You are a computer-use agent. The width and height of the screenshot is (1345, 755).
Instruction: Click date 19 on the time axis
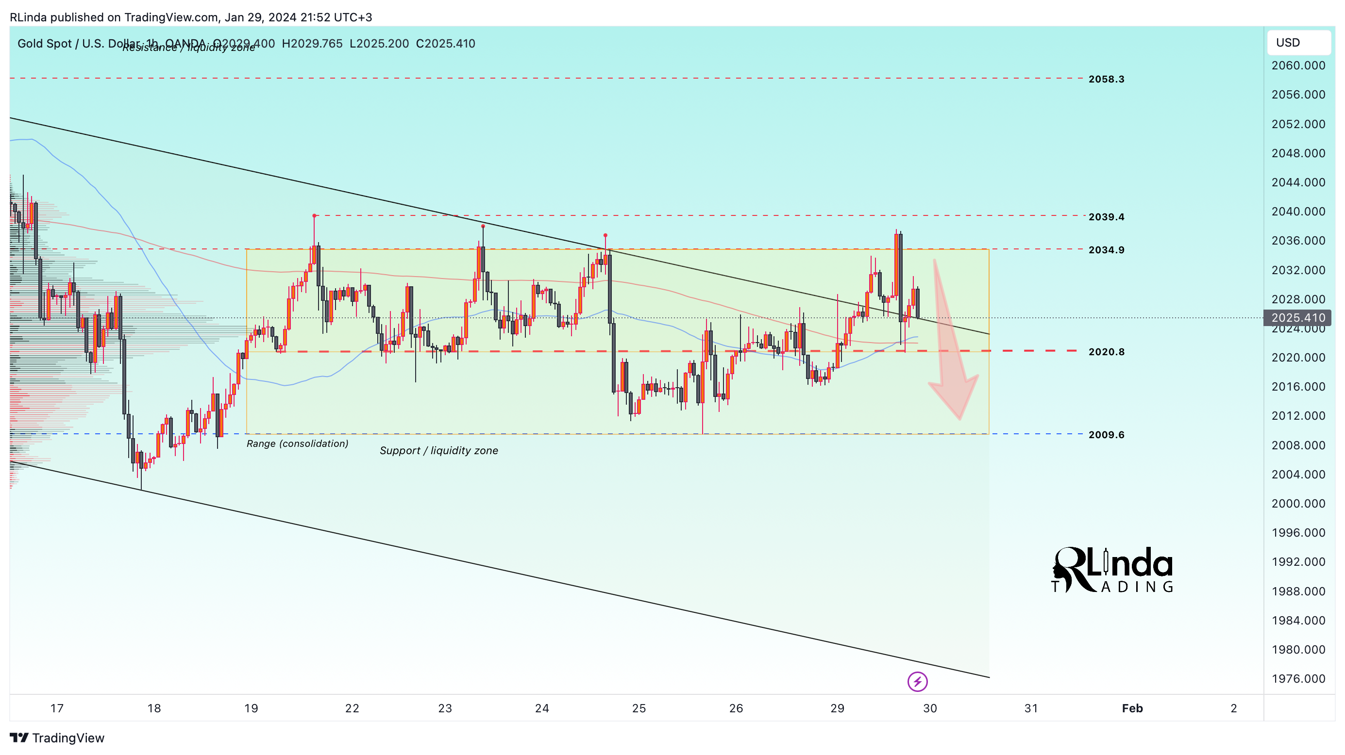tap(251, 708)
